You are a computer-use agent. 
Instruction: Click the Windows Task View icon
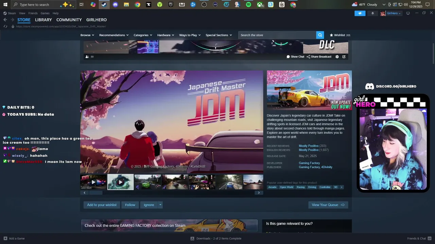click(82, 4)
